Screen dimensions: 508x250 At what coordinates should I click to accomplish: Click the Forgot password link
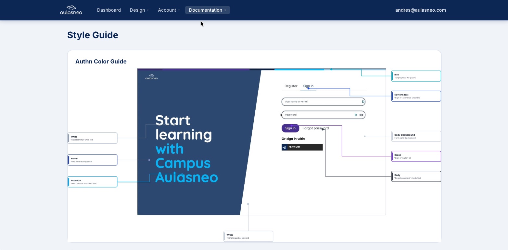315,128
